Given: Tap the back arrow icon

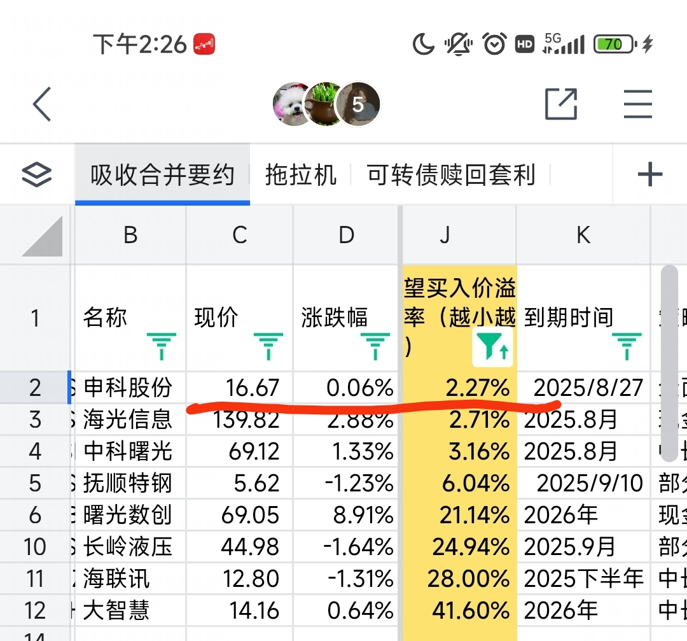Looking at the screenshot, I should coord(42,104).
